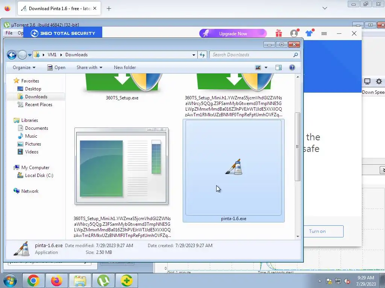Viewport: 385px width, 288px height.
Task: Select the Download Pinta 1.6 tab
Action: point(59,9)
